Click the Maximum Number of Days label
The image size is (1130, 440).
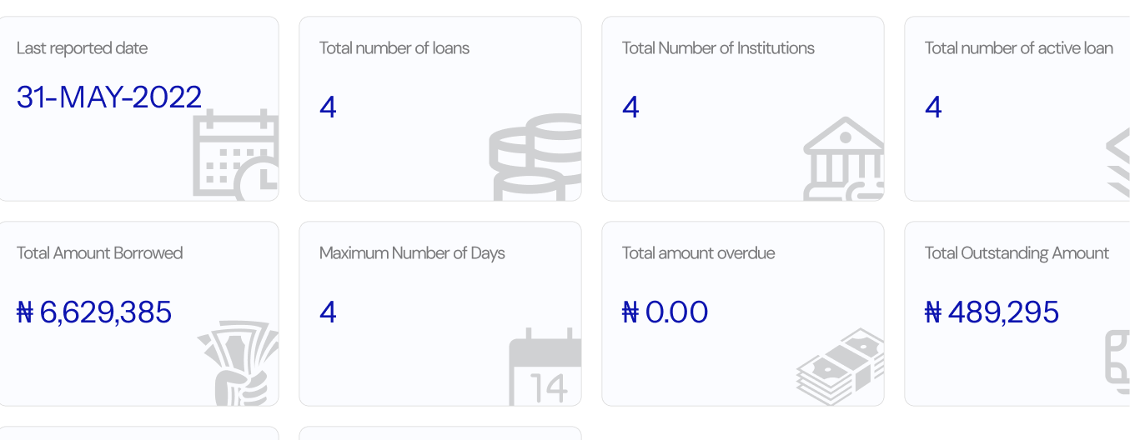tap(412, 253)
